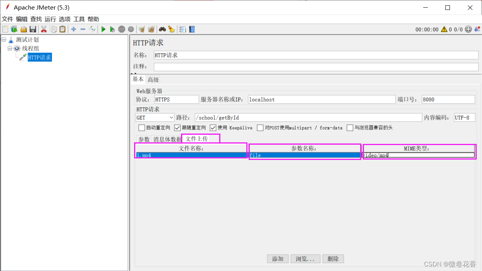This screenshot has height=271, width=482.
Task: Cut selection using the scissors icon
Action: coord(44,29)
